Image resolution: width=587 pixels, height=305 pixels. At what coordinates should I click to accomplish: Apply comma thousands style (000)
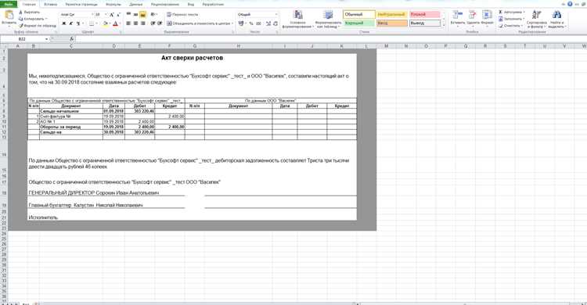point(259,23)
